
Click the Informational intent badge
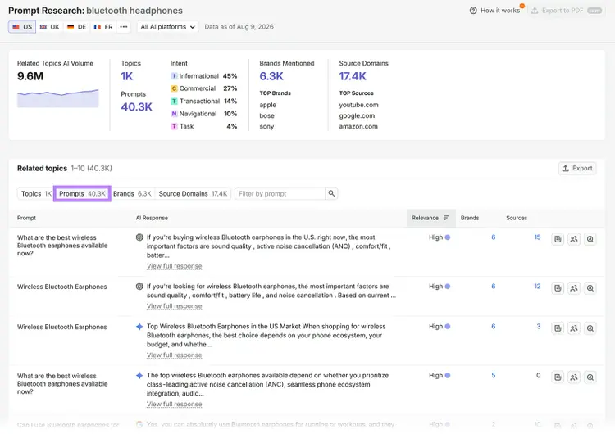[174, 76]
